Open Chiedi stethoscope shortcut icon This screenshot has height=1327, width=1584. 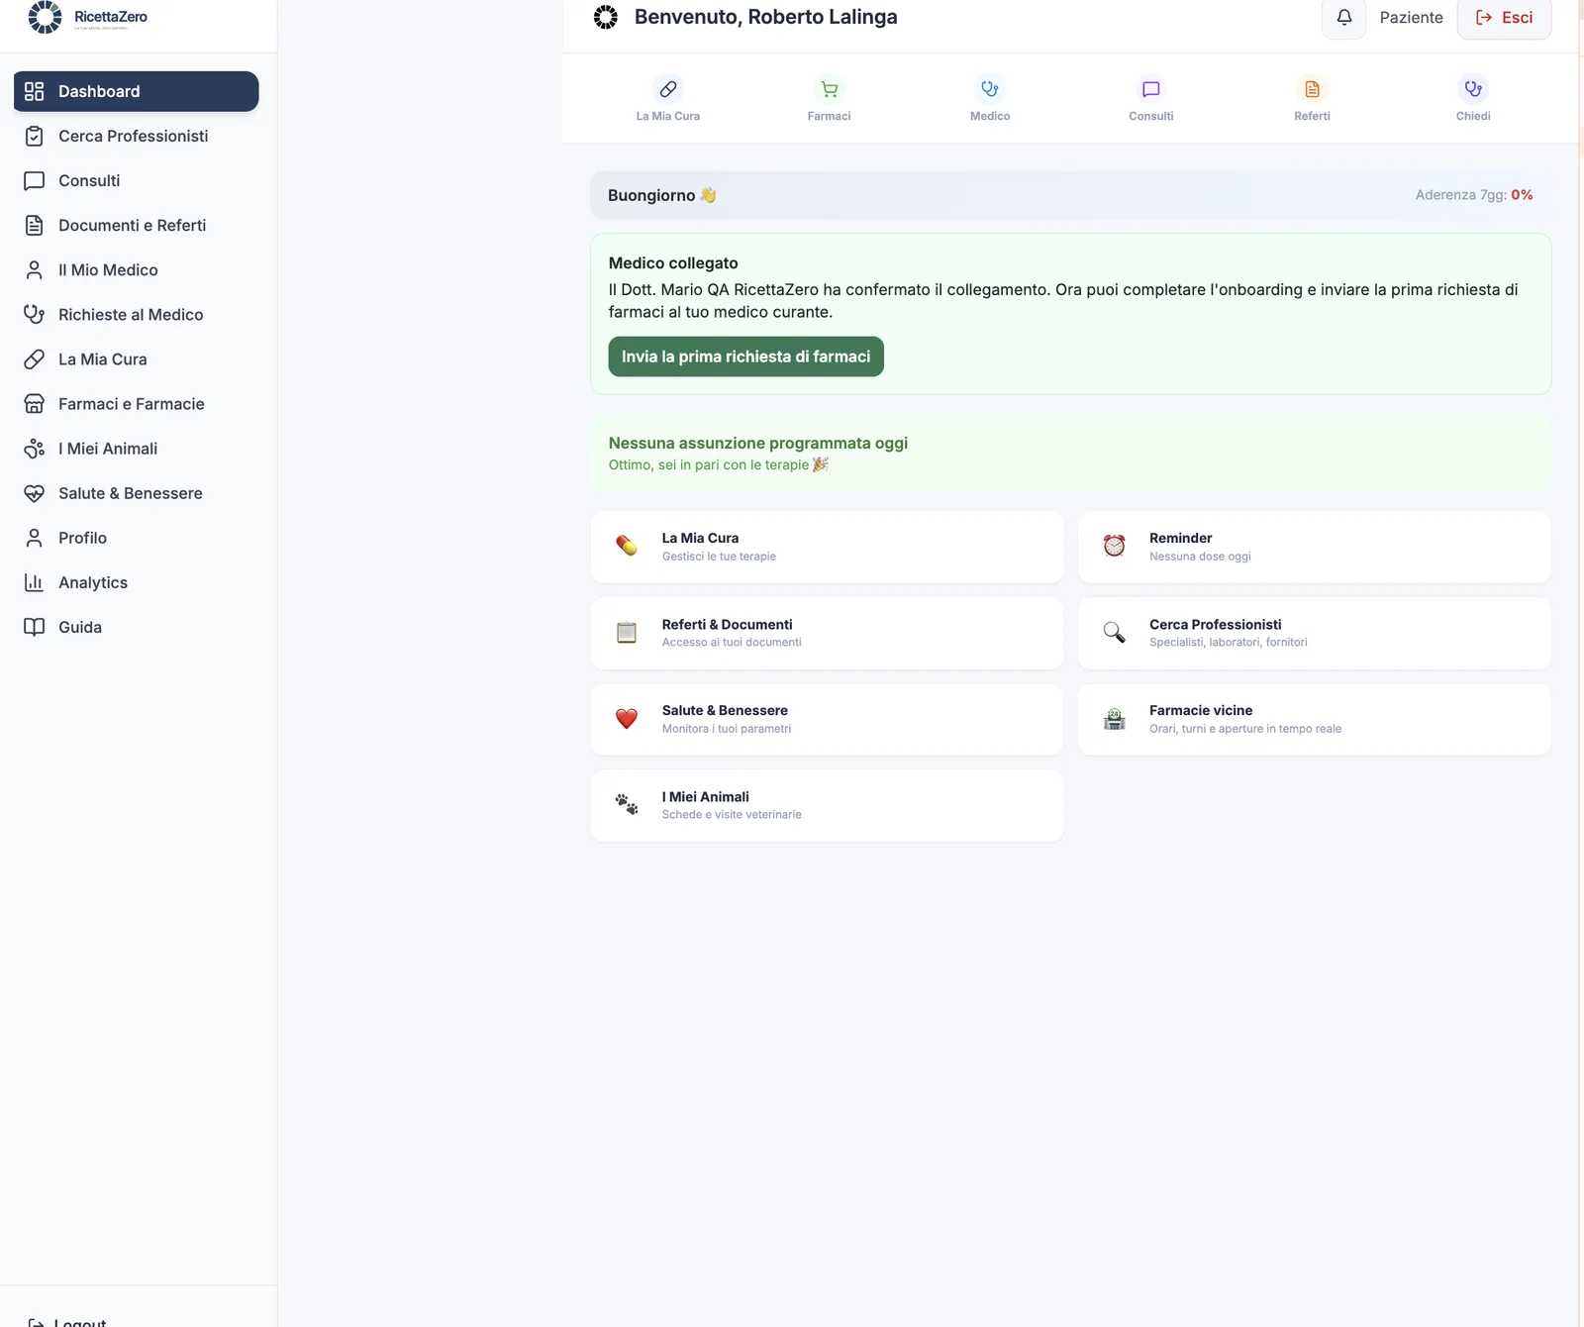point(1473,89)
